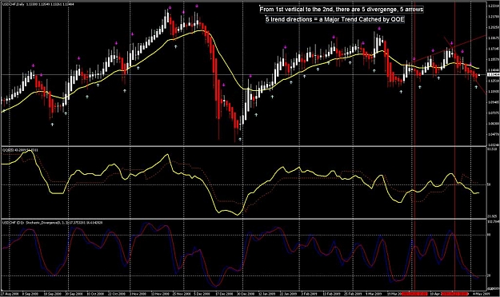500x297 pixels.
Task: Click the '5 Dec 2008' date on the time axis
Action: coord(202,294)
